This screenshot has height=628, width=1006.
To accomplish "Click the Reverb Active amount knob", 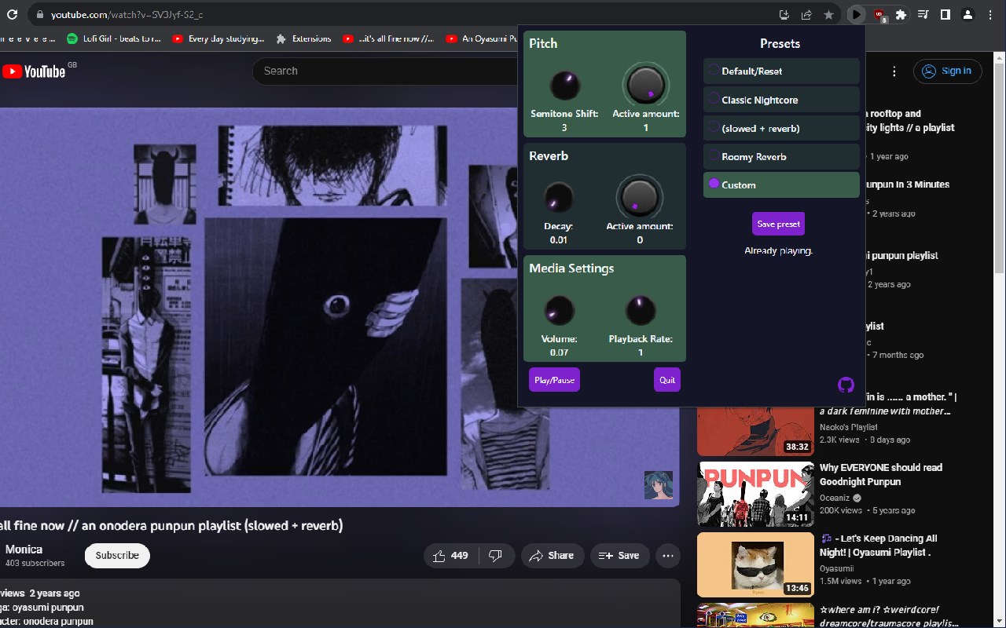I will tap(640, 196).
